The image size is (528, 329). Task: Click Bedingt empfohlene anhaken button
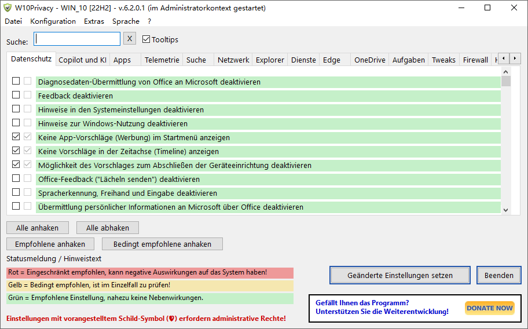coord(162,244)
